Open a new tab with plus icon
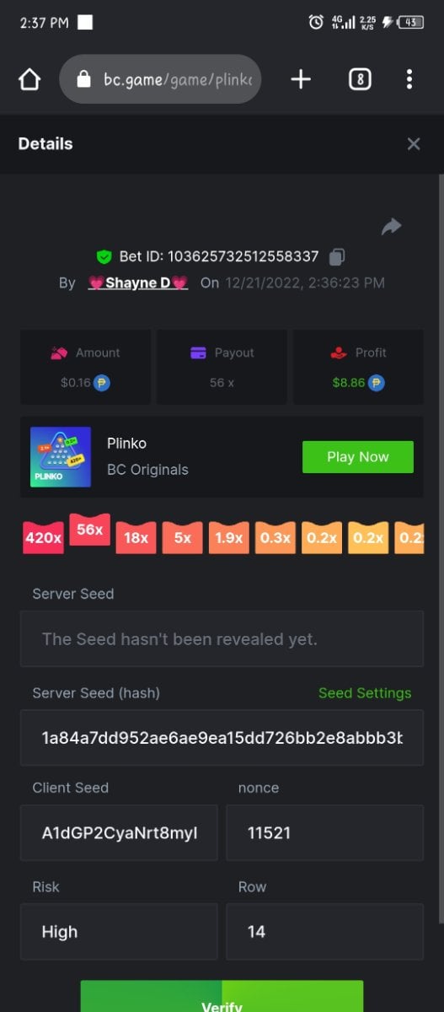The image size is (444, 1012). [x=301, y=79]
